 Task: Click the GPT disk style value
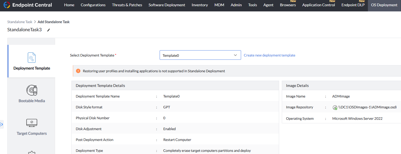(x=167, y=107)
